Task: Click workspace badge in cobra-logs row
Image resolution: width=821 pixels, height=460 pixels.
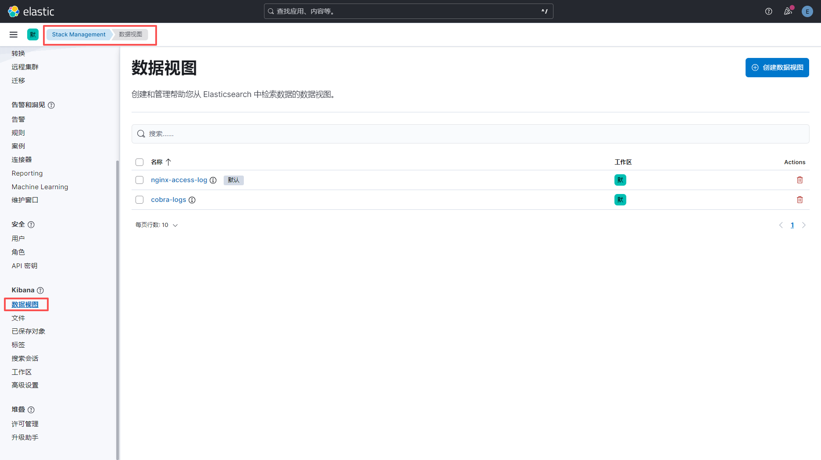Action: coord(620,200)
